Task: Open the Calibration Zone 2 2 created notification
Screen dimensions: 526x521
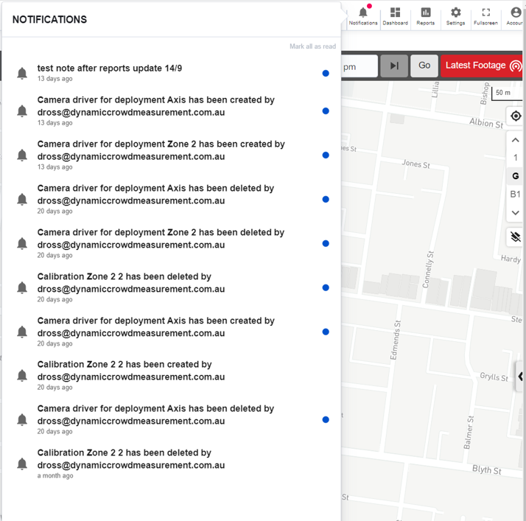Action: (x=171, y=375)
